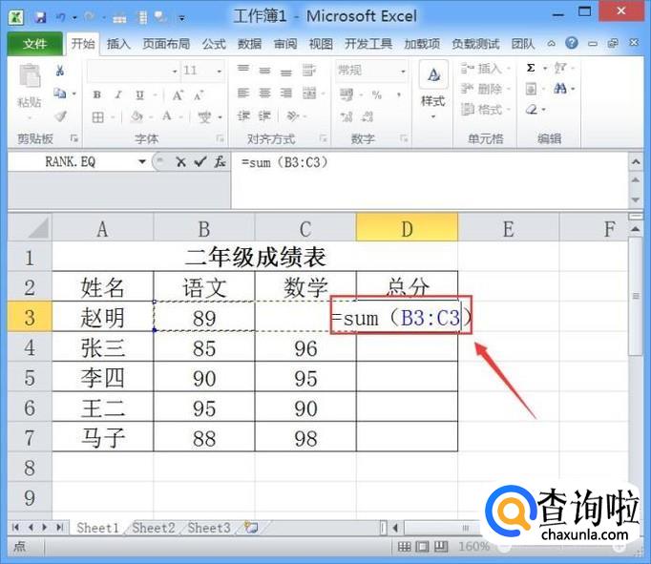The height and width of the screenshot is (564, 651).
Task: Click the Undo icon in quick access toolbar
Action: point(61,17)
